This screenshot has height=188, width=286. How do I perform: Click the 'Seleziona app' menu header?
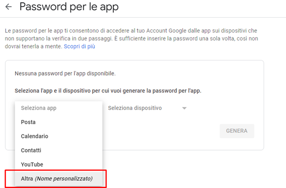(39, 108)
